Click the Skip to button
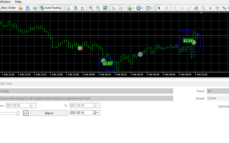 pos(49,113)
